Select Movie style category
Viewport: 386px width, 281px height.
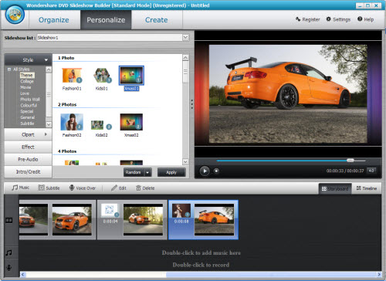tap(25, 87)
